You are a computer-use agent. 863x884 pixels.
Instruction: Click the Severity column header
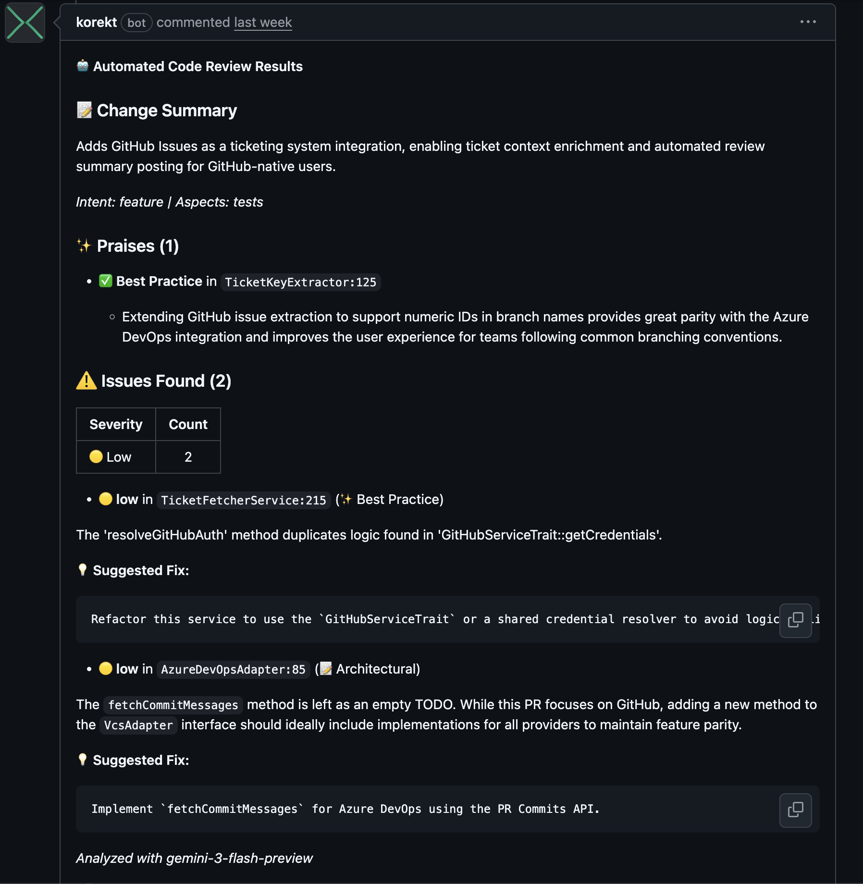pos(115,424)
